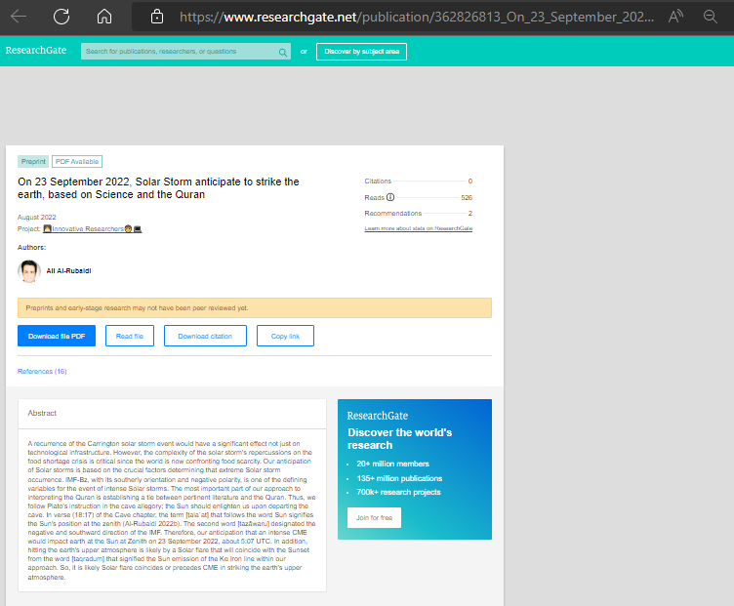Click the Abstract heading
Image resolution: width=734 pixels, height=606 pixels.
pos(42,413)
